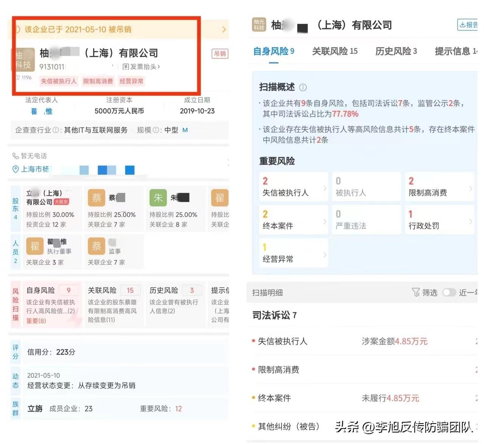Click the M scale badge
The height and width of the screenshot is (444, 484).
coord(185,130)
